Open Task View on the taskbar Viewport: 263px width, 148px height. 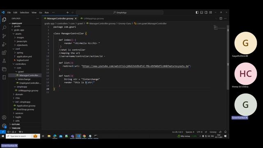click(43, 136)
